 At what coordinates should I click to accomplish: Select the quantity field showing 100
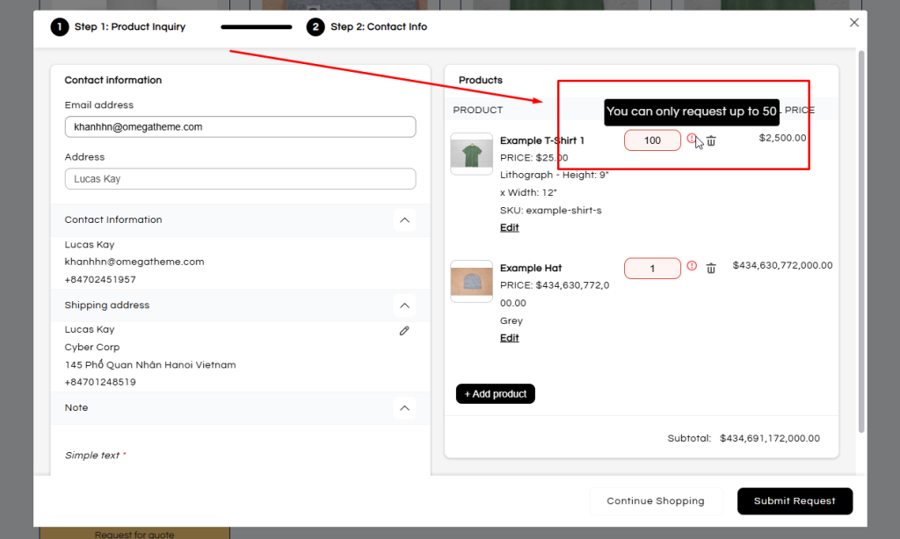tap(652, 139)
